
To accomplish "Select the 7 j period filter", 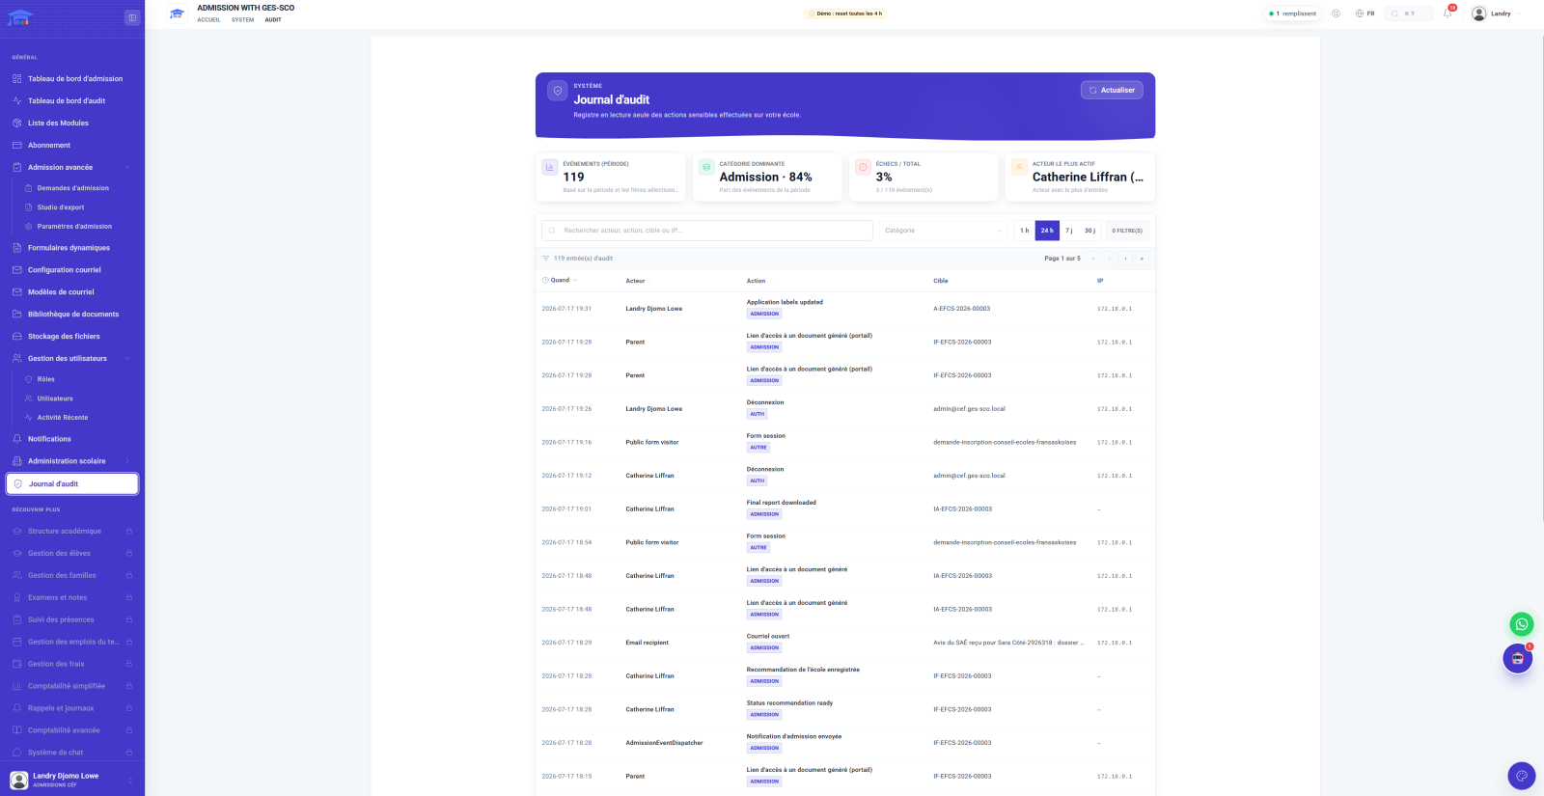I will pyautogui.click(x=1069, y=231).
